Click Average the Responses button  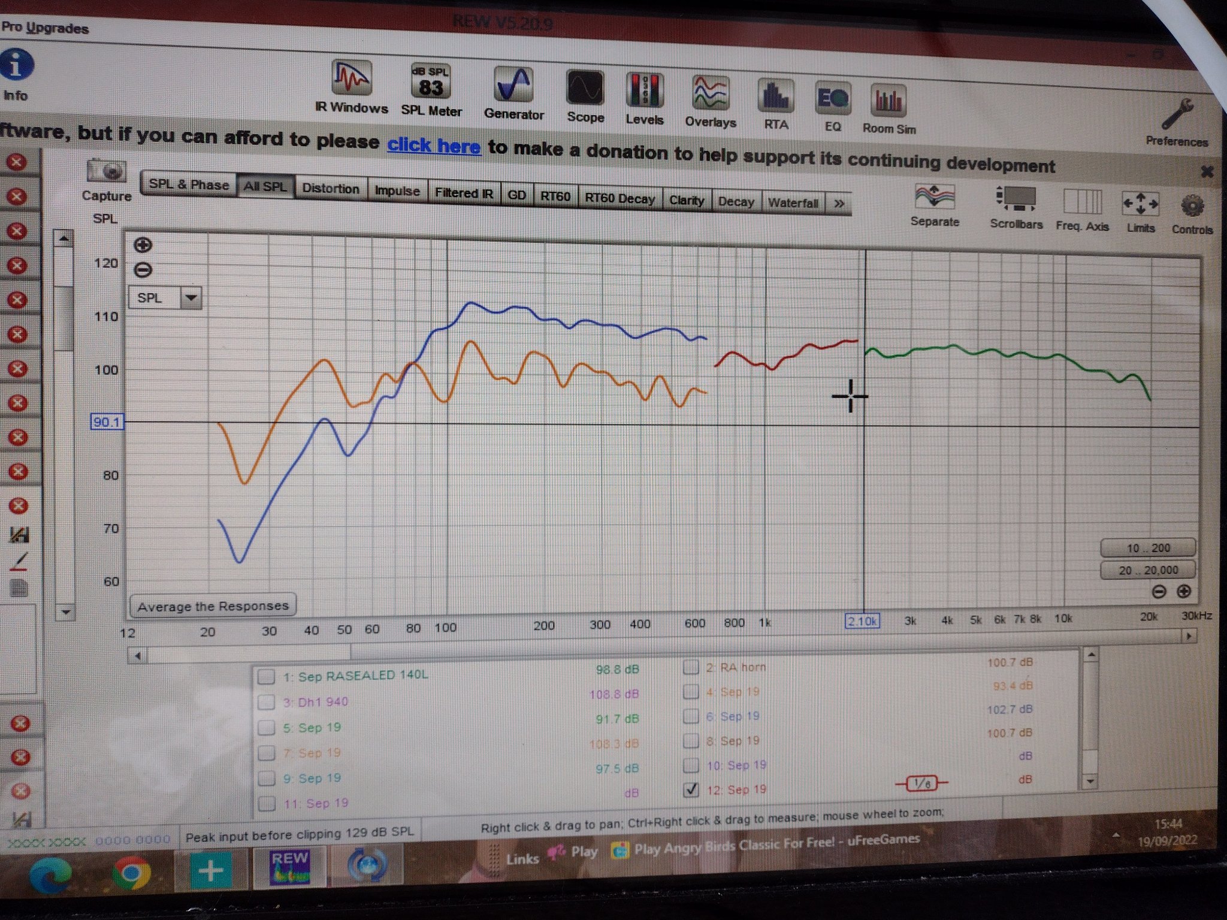(213, 606)
